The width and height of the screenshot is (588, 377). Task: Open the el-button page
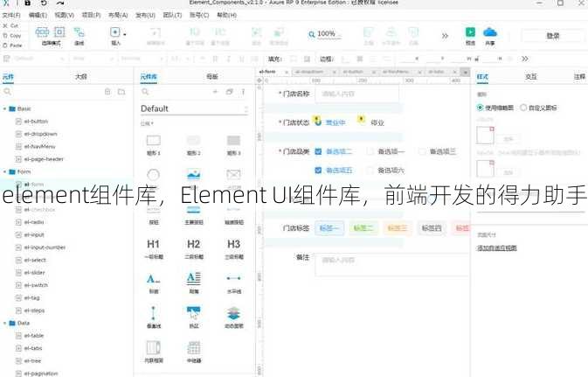click(36, 122)
